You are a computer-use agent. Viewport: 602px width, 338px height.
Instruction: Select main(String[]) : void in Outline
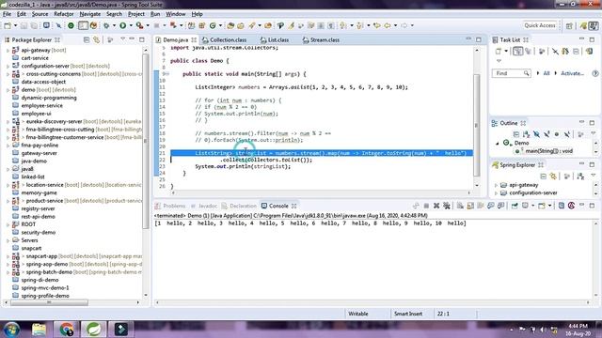pos(548,151)
